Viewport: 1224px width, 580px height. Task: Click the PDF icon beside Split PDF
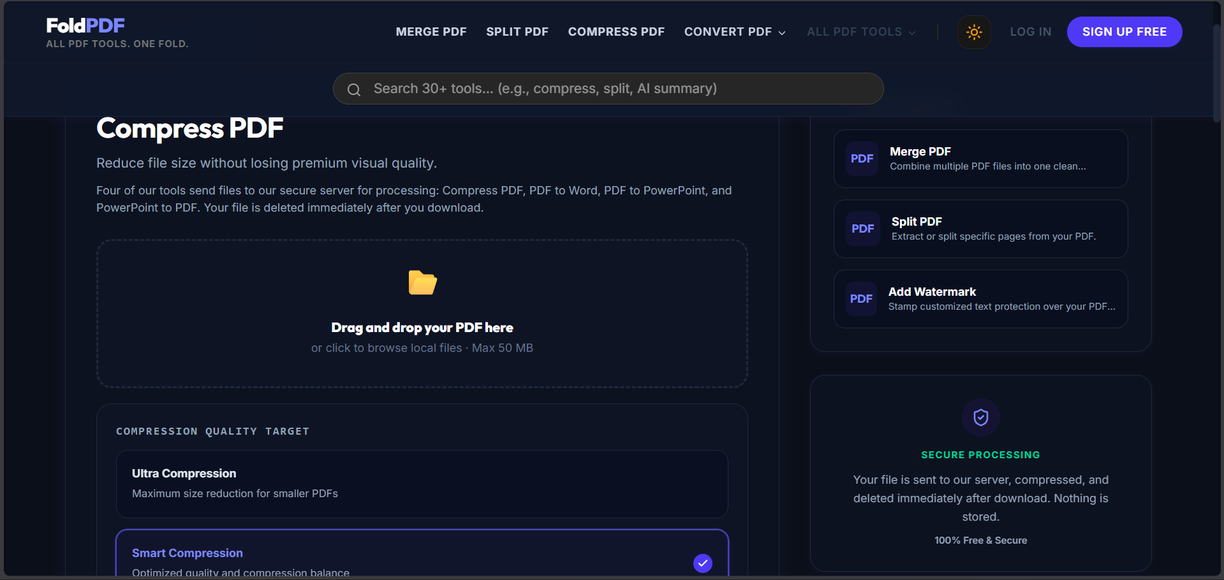click(862, 229)
